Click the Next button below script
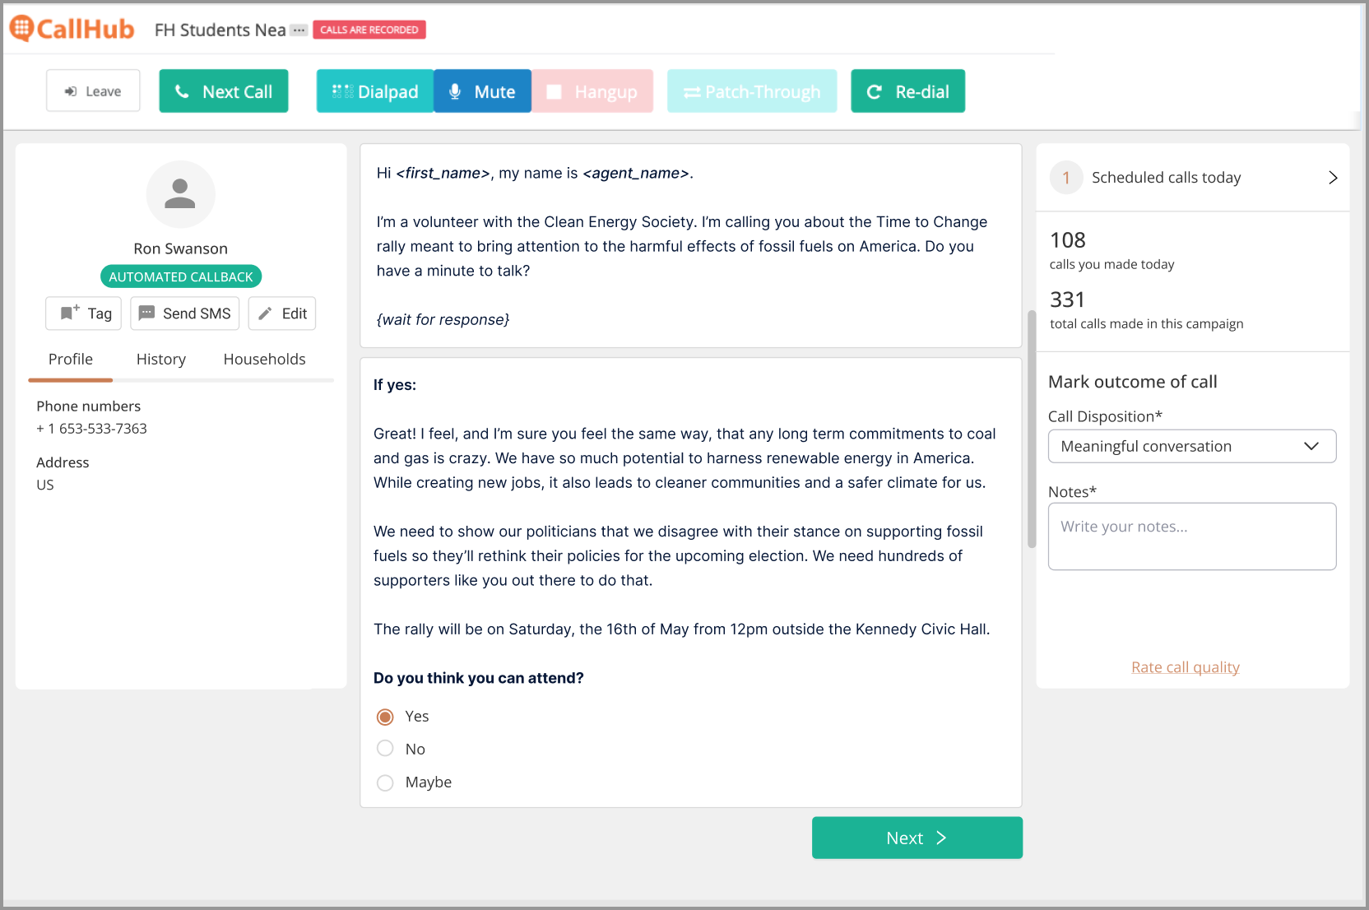Viewport: 1369px width, 910px height. click(x=917, y=838)
